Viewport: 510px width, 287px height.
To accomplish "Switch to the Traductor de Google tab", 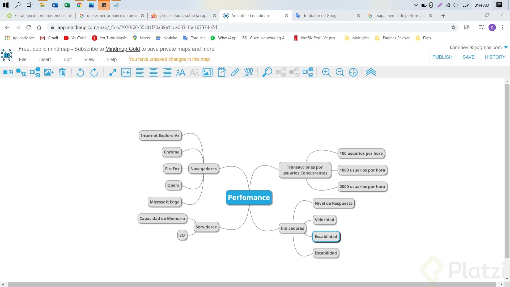I will (321, 16).
